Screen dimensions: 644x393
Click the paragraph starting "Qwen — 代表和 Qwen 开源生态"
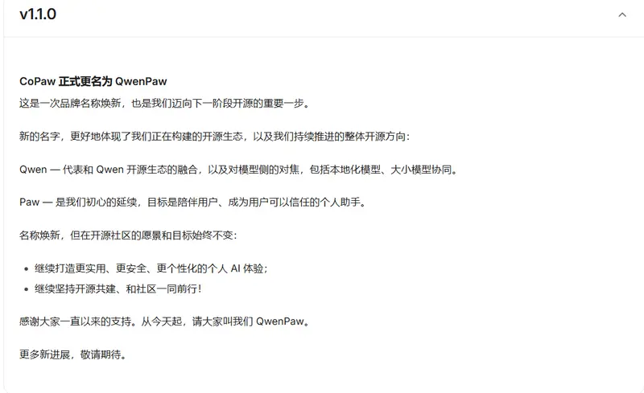coord(238,170)
